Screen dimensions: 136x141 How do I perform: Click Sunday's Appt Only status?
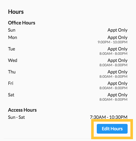coord(117,30)
